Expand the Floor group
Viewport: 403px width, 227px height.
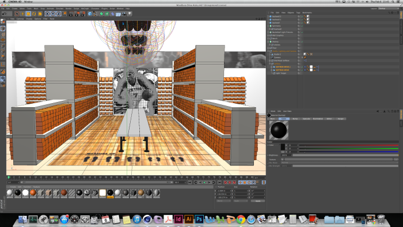pyautogui.click(x=268, y=48)
